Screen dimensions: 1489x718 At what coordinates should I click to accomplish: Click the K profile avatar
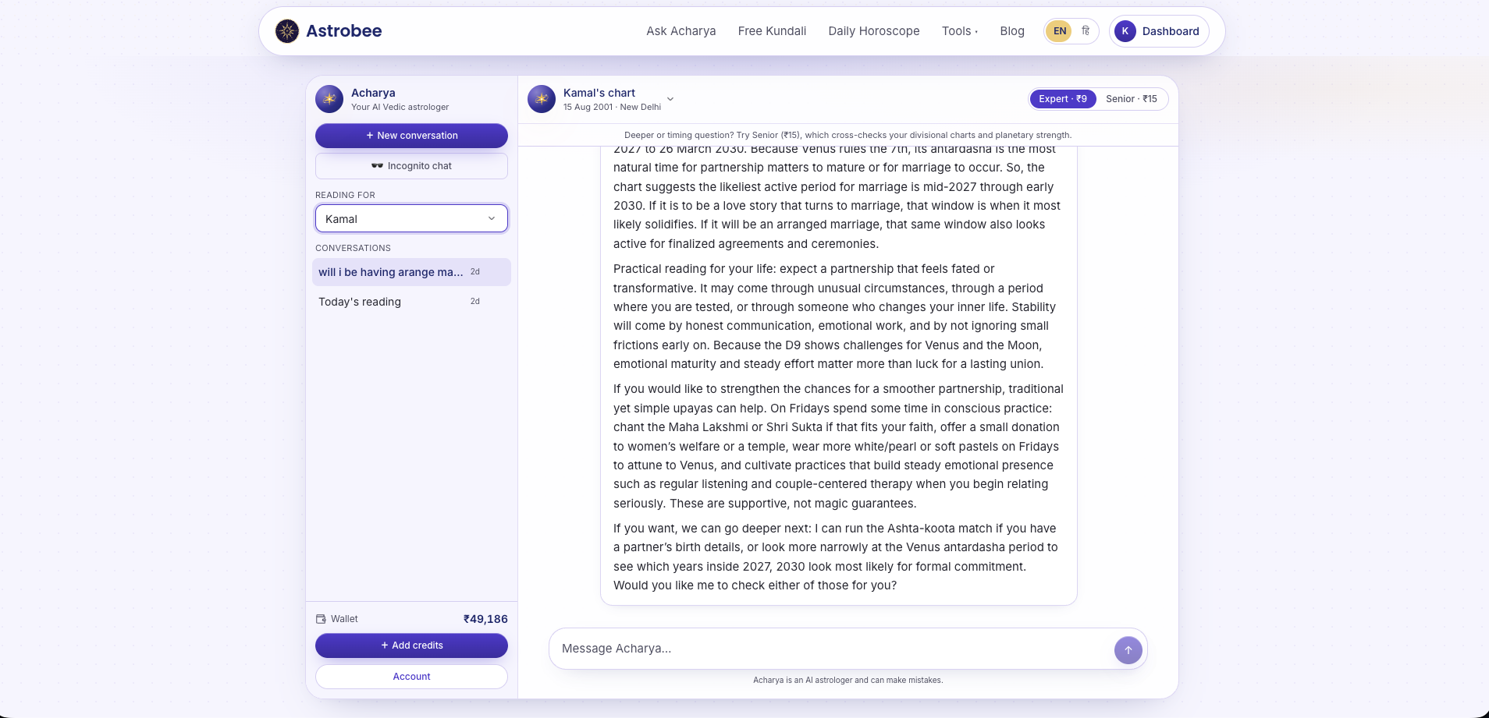click(1125, 31)
